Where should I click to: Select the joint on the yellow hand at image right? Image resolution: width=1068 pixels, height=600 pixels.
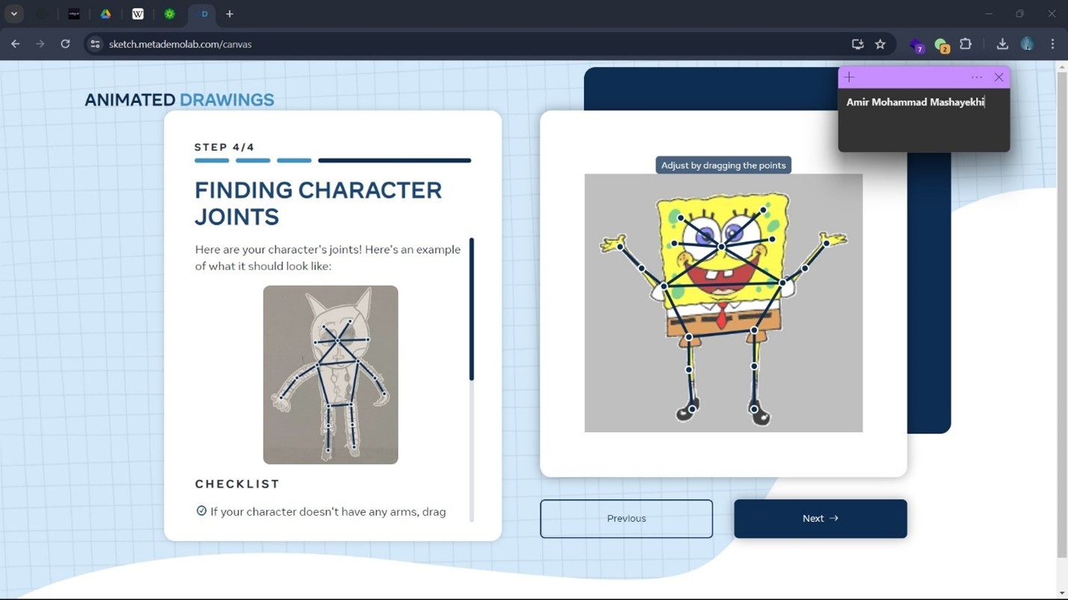pos(827,243)
